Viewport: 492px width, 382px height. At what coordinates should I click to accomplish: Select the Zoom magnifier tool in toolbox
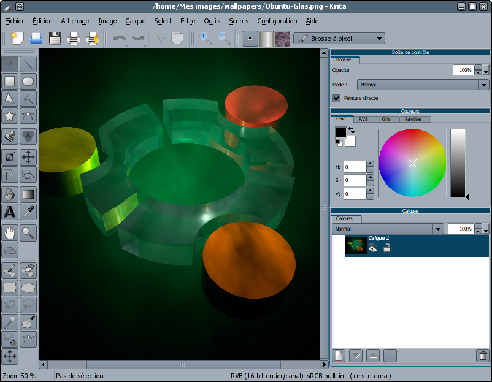(x=28, y=233)
